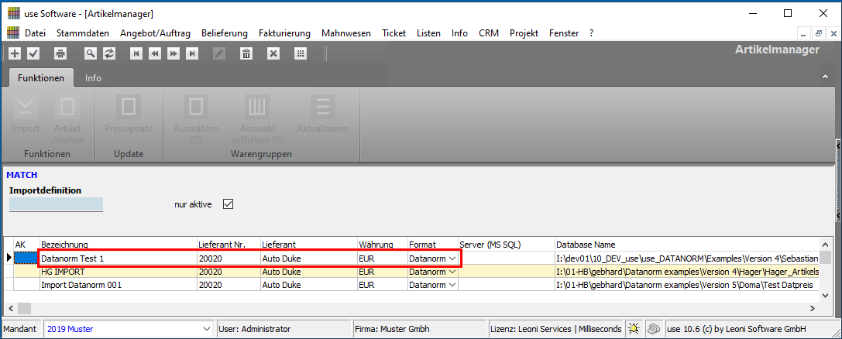Click the Auswählen (S) ribbon icon

[196, 106]
